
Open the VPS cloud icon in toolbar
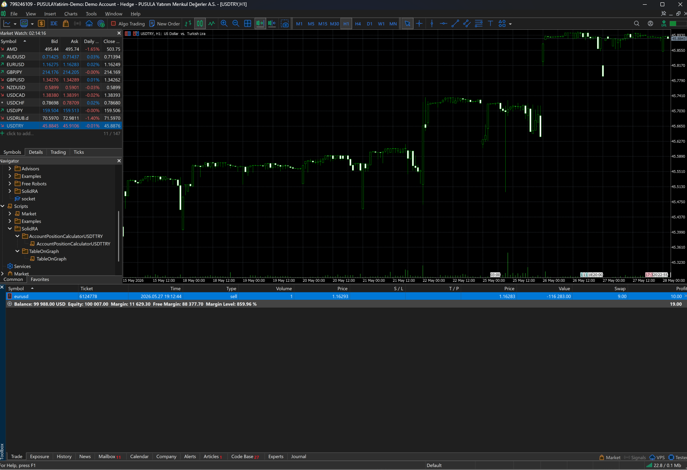pos(89,23)
